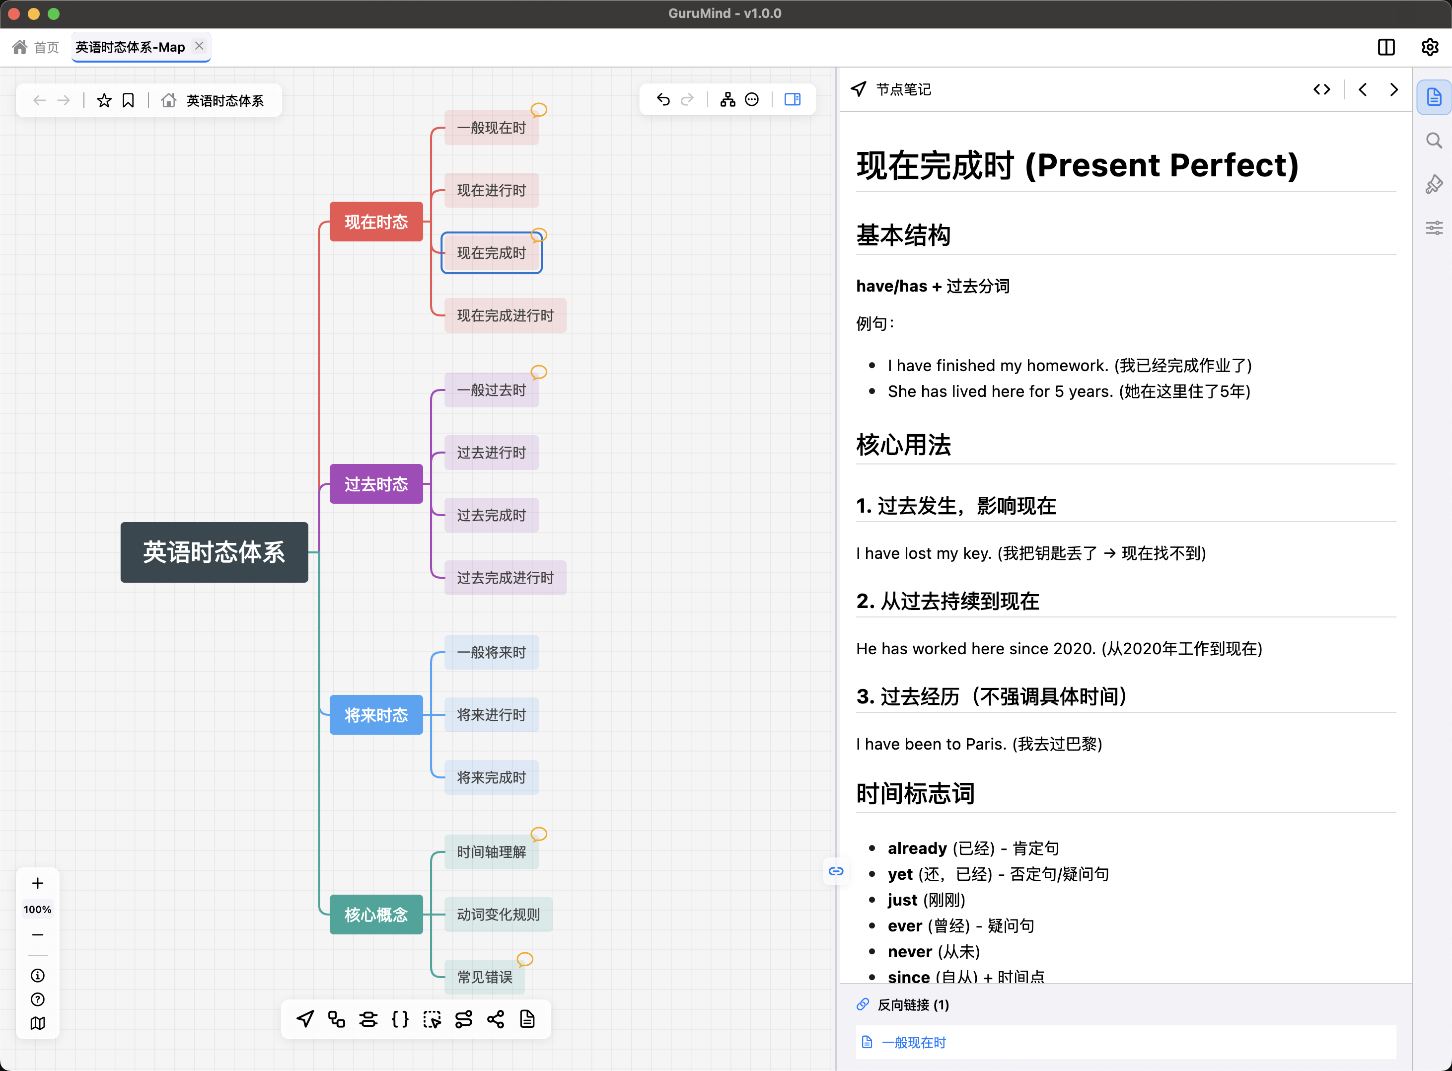
Task: Toggle source code view of note
Action: (1322, 89)
